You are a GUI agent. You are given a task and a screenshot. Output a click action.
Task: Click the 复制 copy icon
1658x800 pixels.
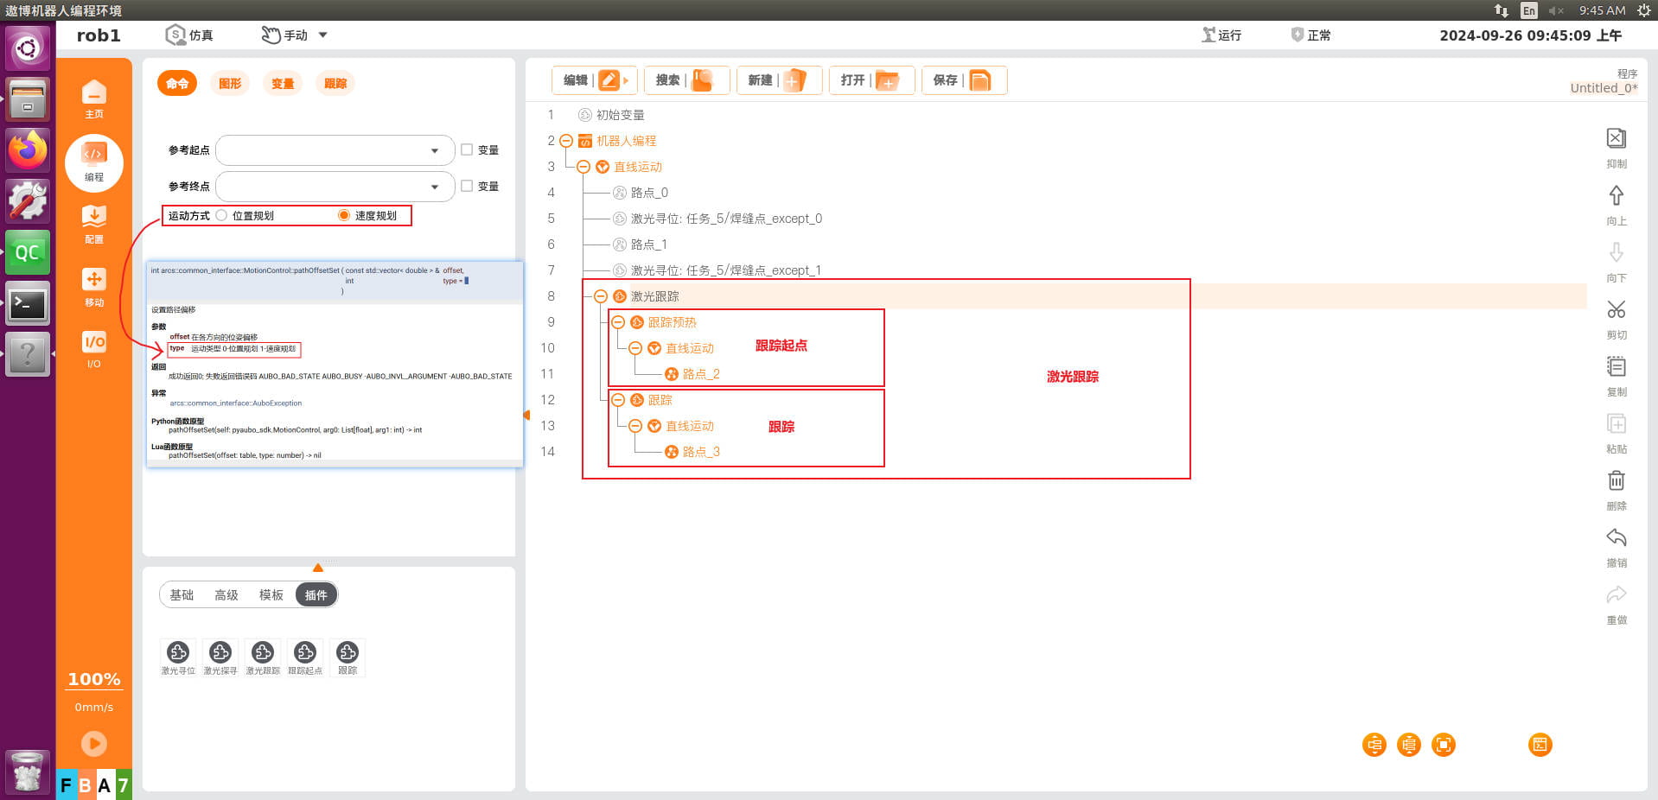[x=1616, y=366]
